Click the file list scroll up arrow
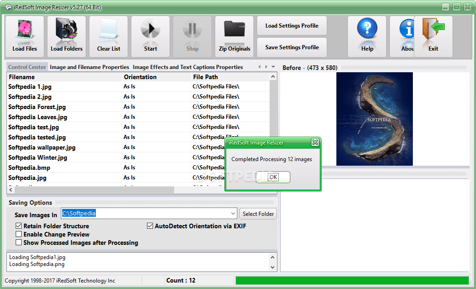This screenshot has width=476, height=289. (x=273, y=77)
